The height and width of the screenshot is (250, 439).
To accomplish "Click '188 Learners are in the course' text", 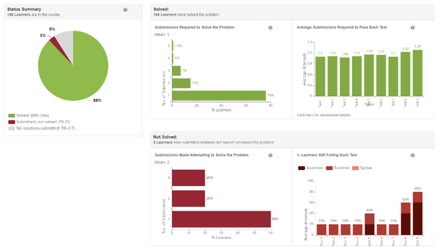I will 33,15.
